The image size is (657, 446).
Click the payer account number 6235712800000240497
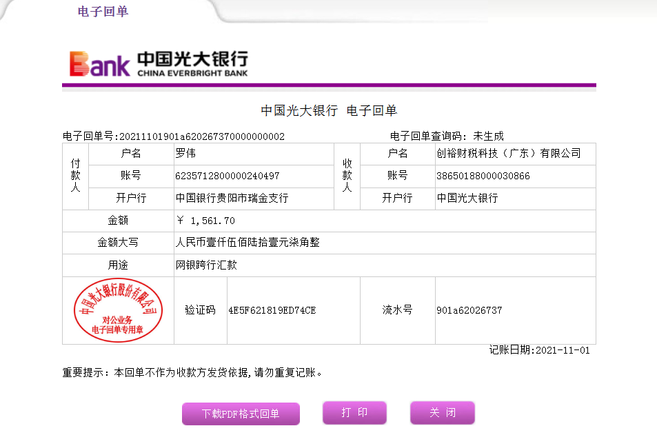pyautogui.click(x=228, y=176)
